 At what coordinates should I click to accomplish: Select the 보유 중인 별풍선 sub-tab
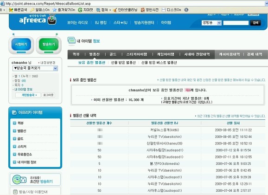tap(92, 63)
